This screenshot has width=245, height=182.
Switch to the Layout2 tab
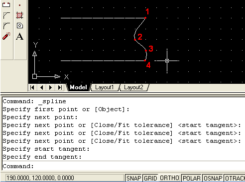pyautogui.click(x=134, y=87)
